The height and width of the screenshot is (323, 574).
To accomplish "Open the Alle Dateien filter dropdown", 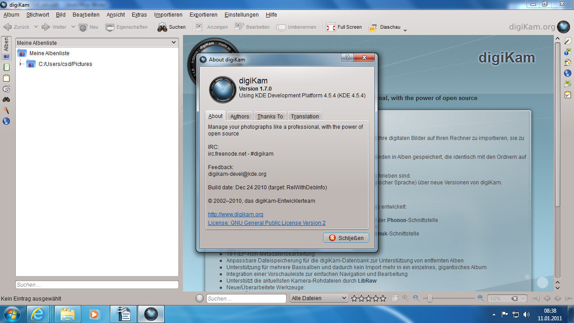I will (x=319, y=297).
